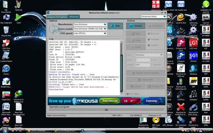This screenshot has height=133, width=213.
Task: Click the Operation progress bar
Action: 106,110
